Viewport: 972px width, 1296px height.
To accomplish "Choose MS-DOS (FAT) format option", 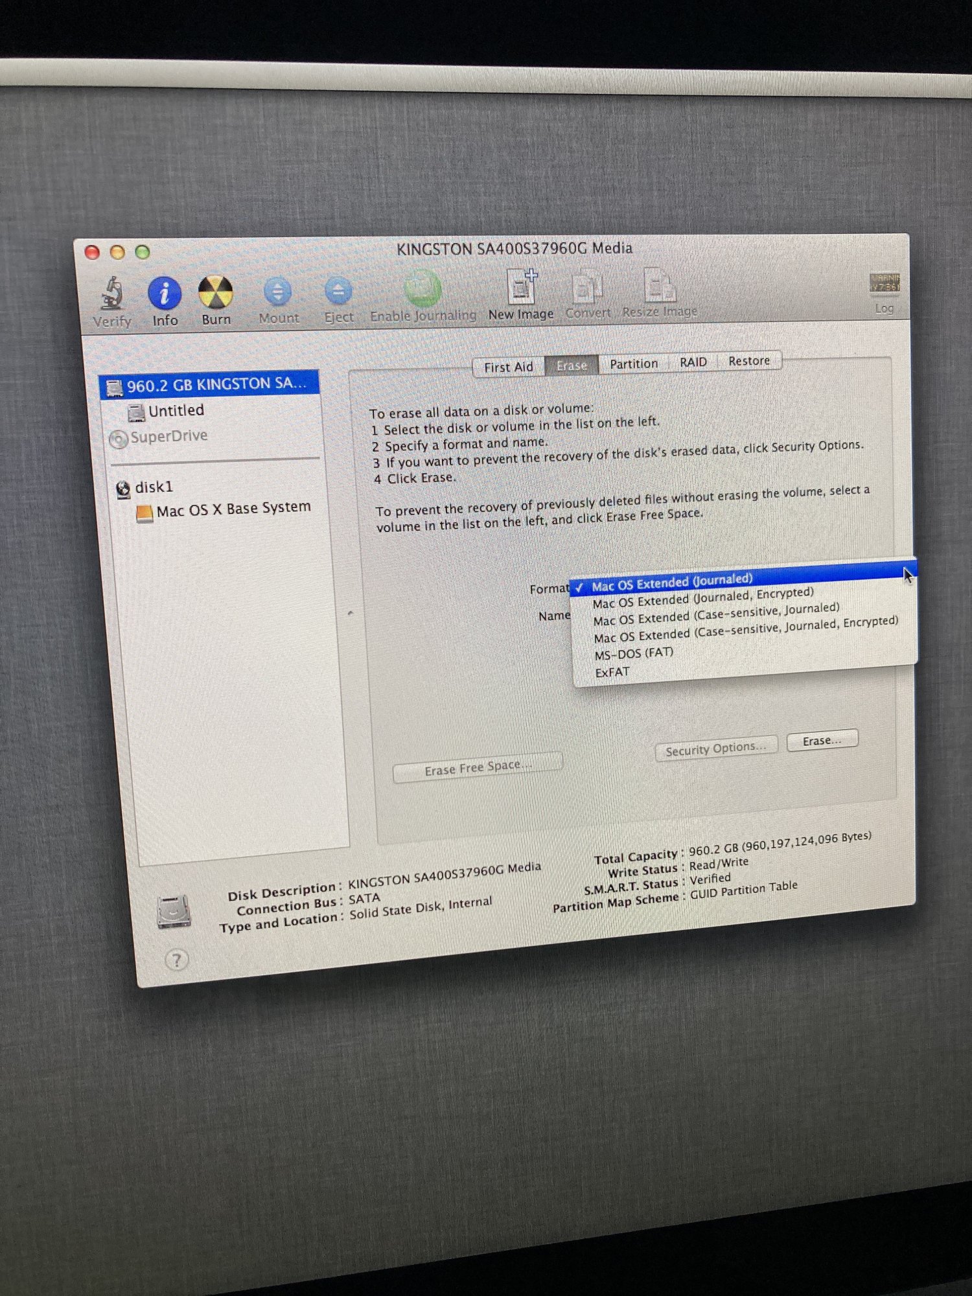I will [634, 653].
